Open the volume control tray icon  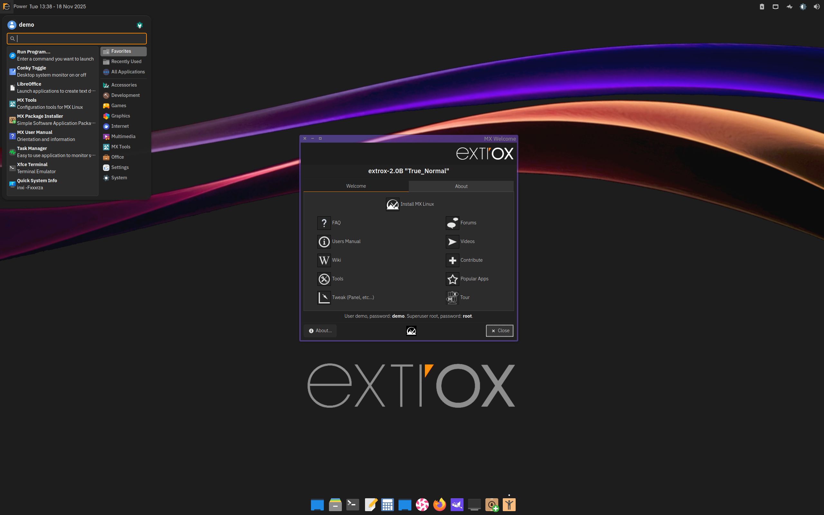click(817, 6)
